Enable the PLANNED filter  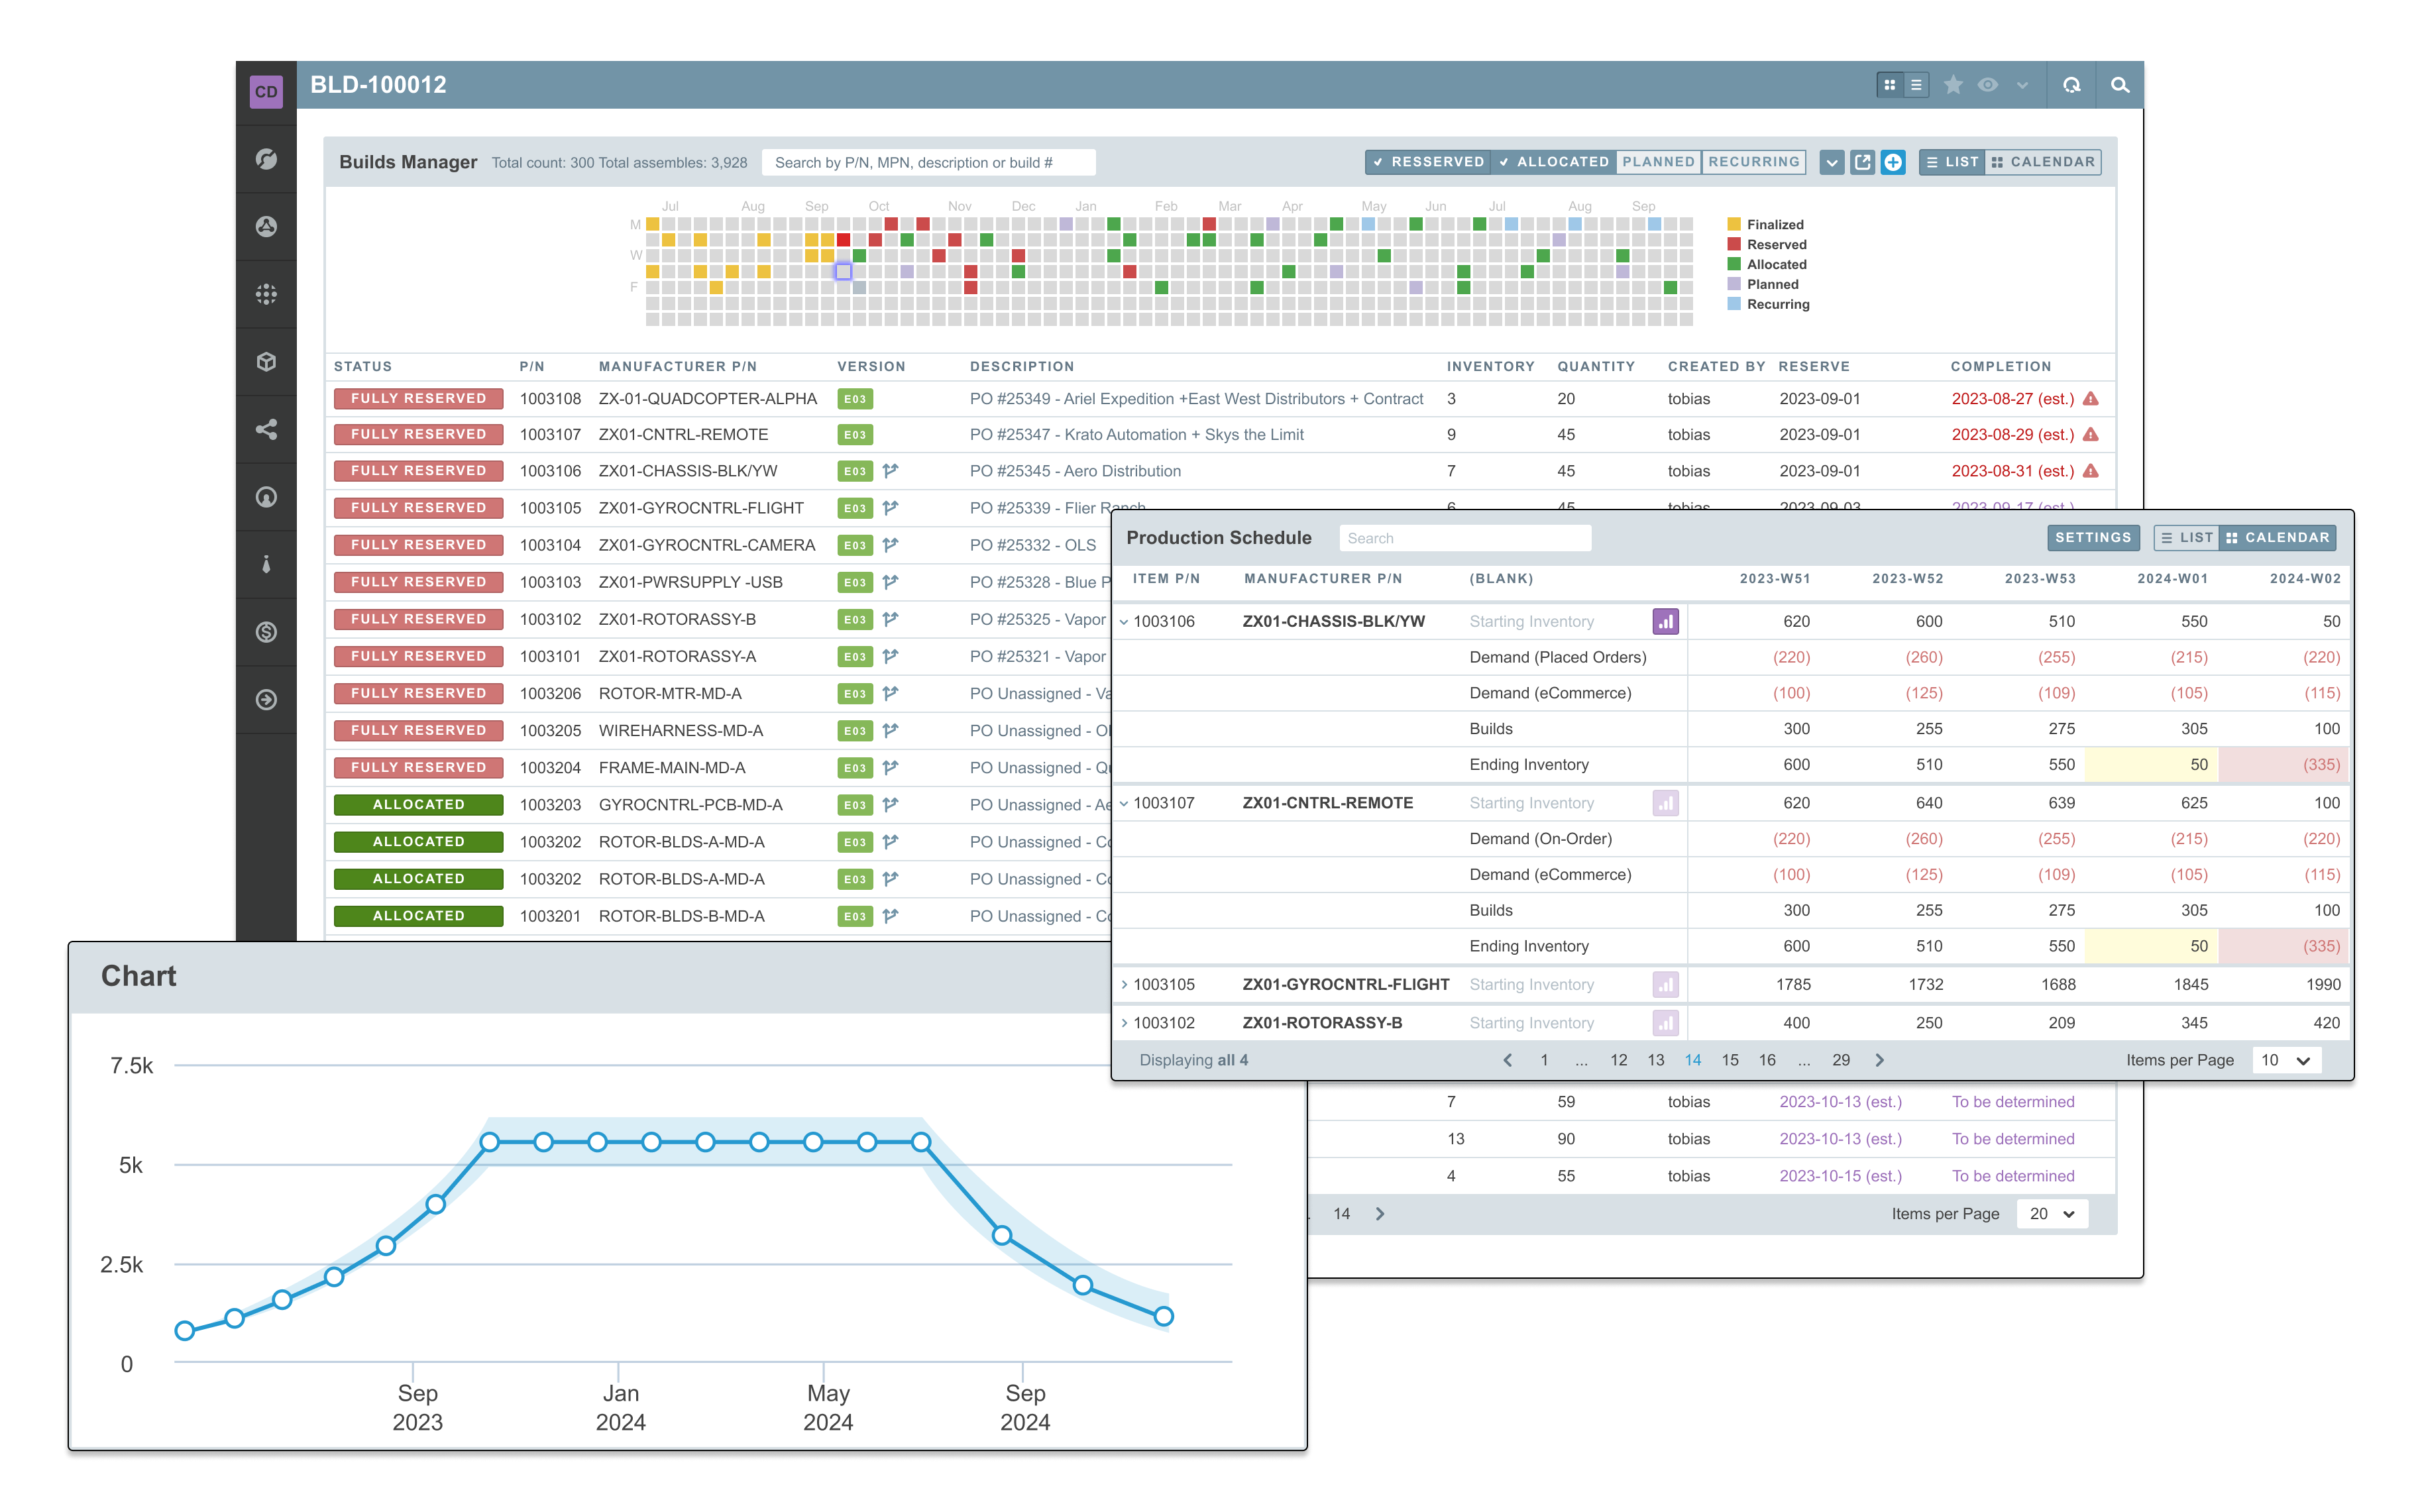pyautogui.click(x=1659, y=161)
